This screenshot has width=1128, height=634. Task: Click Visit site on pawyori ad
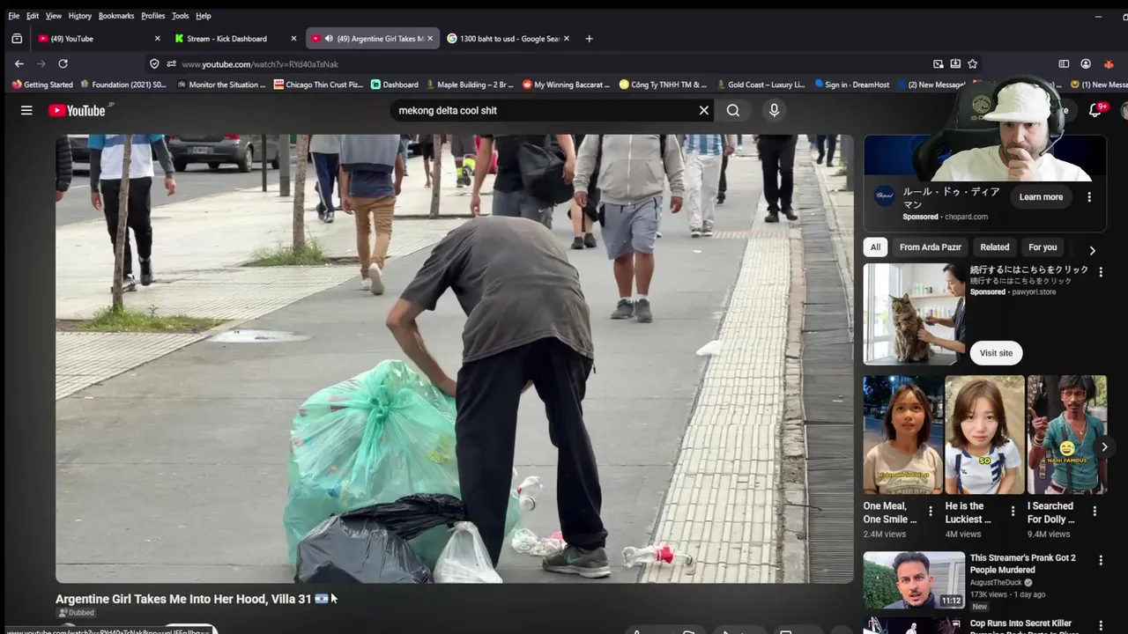[x=996, y=353]
